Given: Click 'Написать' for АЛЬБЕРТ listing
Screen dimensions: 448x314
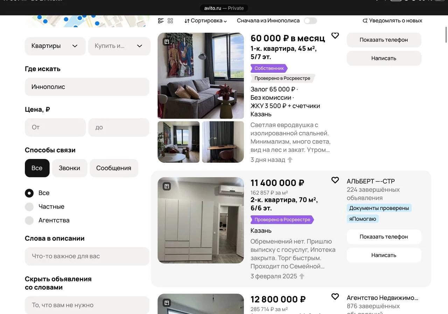Looking at the screenshot, I should point(384,255).
